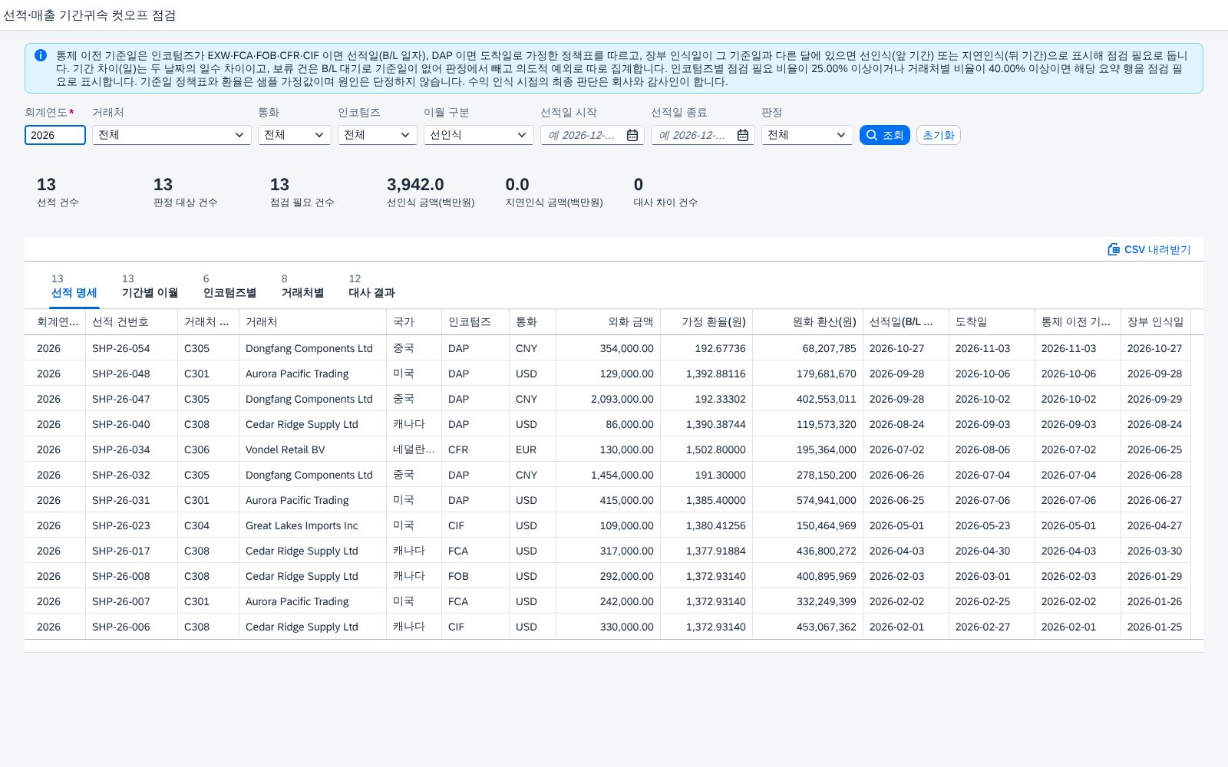Focus the 선적일 시작 date input
1228x767 pixels.
point(583,135)
